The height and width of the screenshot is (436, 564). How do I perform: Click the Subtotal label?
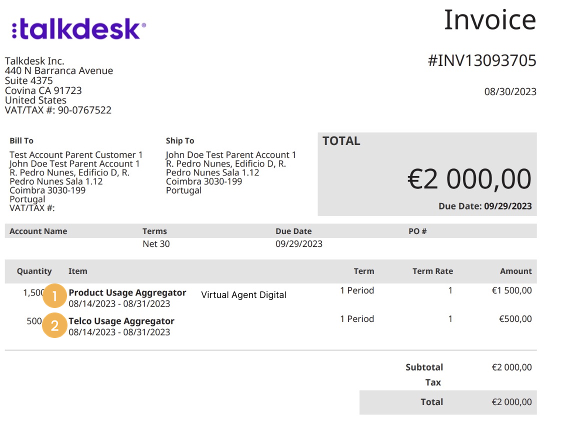(424, 367)
